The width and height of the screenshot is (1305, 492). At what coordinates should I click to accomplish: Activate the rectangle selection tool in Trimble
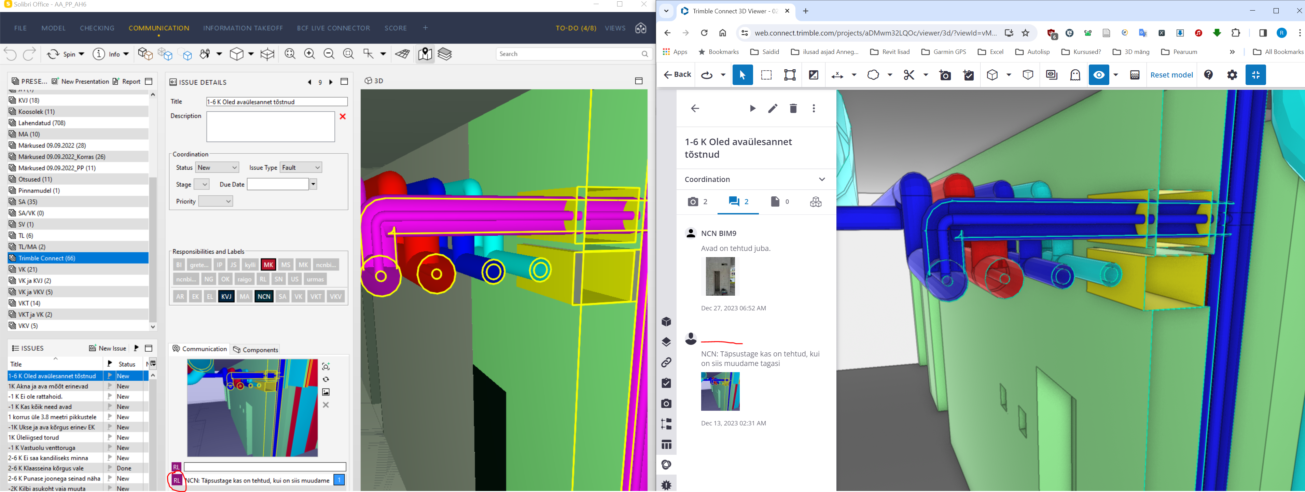(x=766, y=75)
